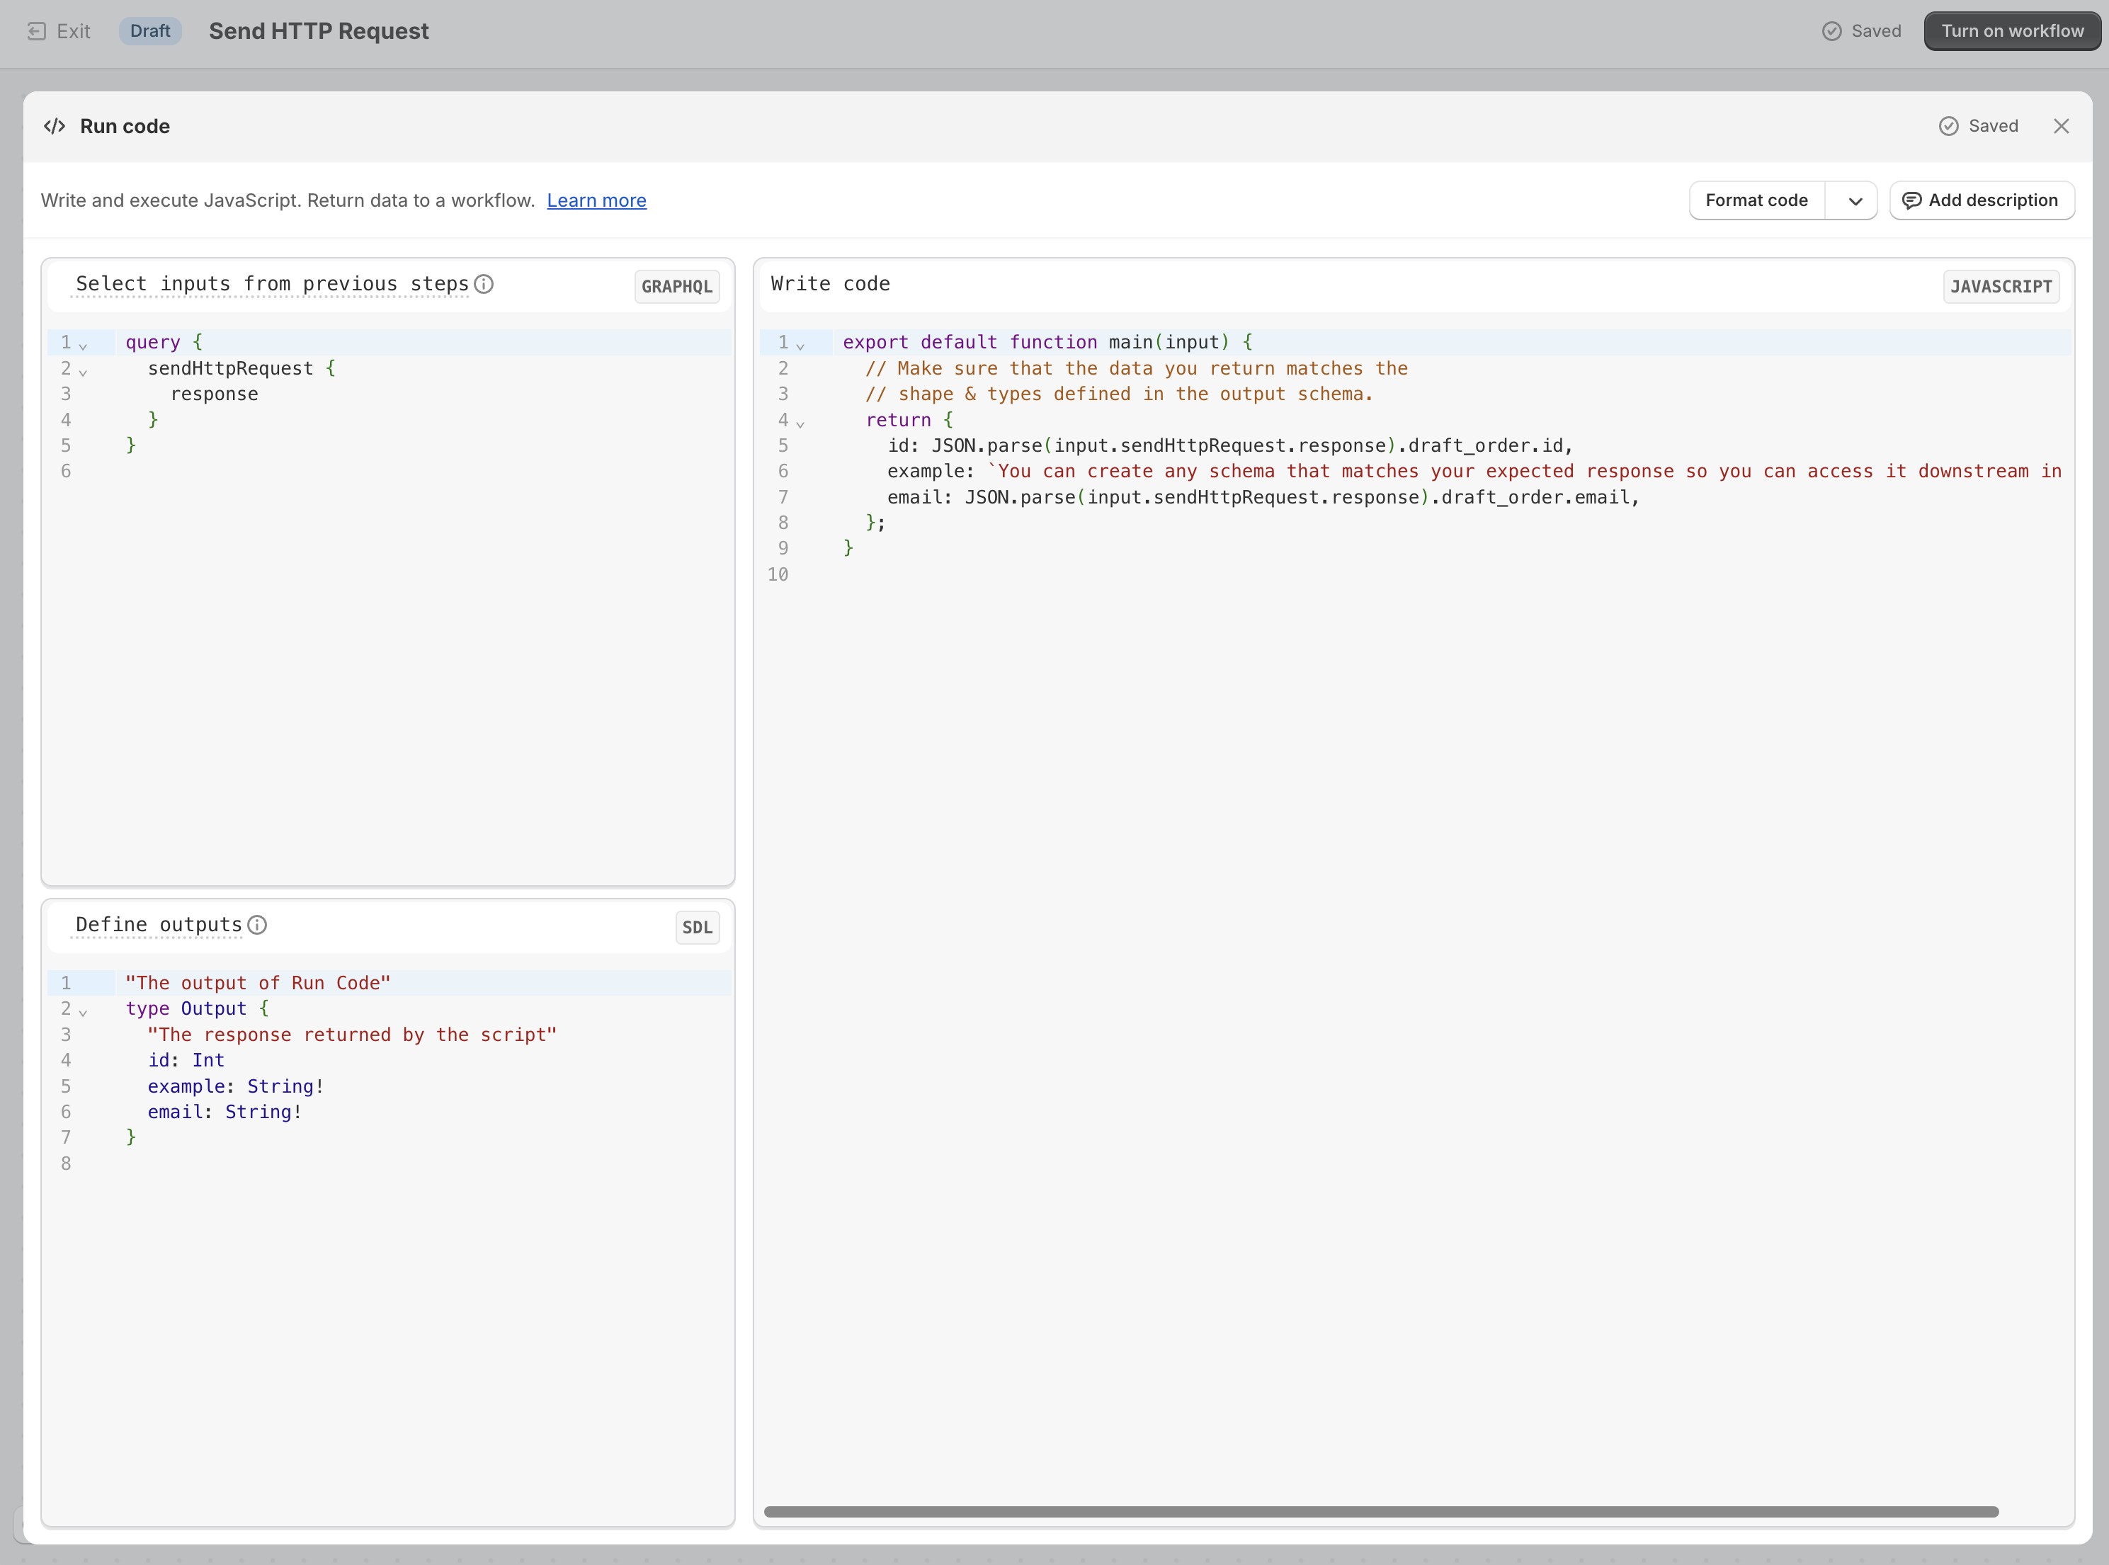Screen dimensions: 2109x1565
Task: Click the Saved checkmark icon in top bar
Action: tap(1831, 31)
